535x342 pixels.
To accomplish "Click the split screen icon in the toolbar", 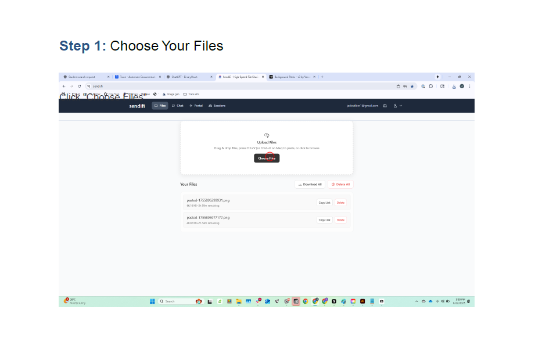I will tap(442, 86).
